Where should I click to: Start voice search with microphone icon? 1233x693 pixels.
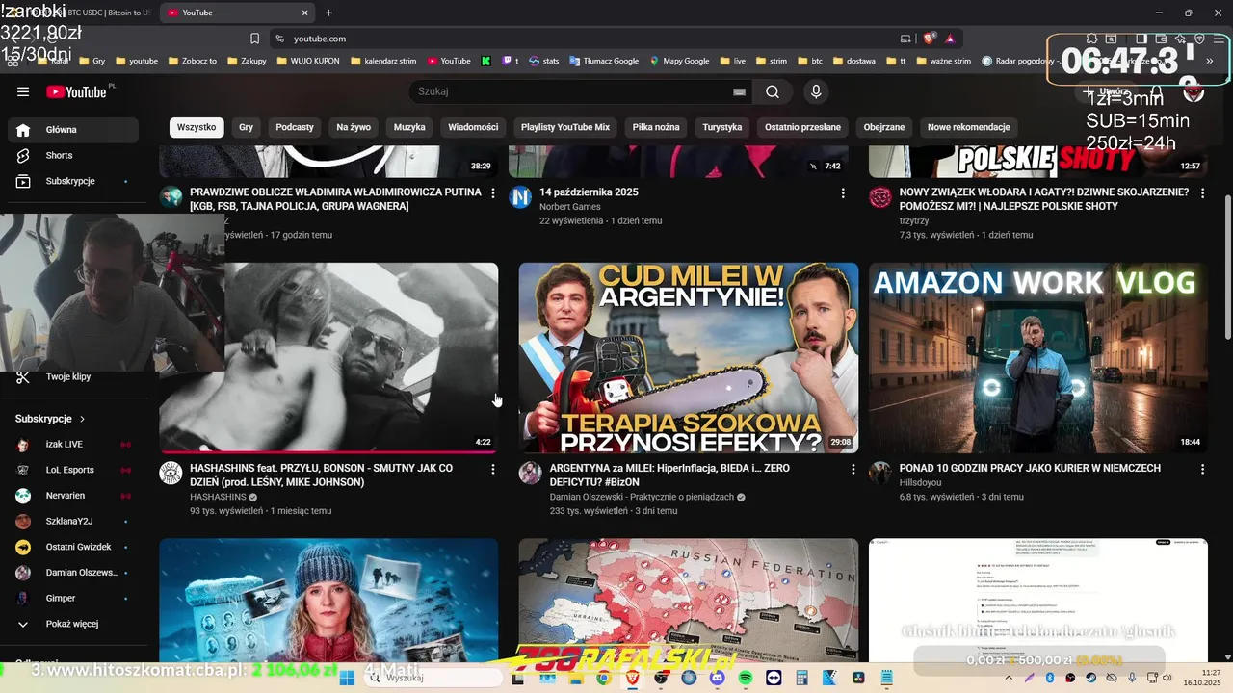point(816,91)
